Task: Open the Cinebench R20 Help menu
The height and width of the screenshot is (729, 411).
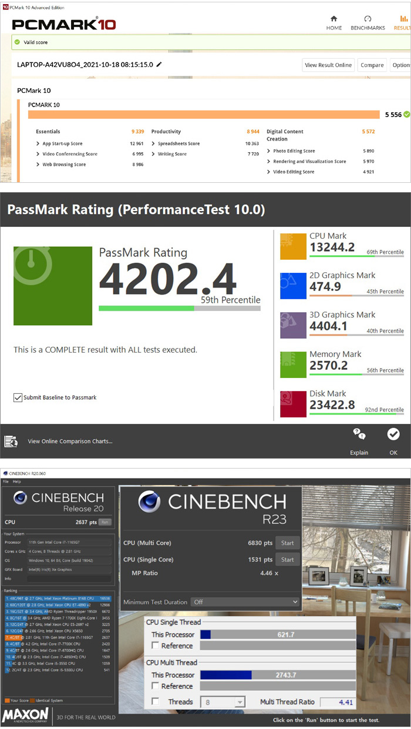Action: tap(17, 481)
